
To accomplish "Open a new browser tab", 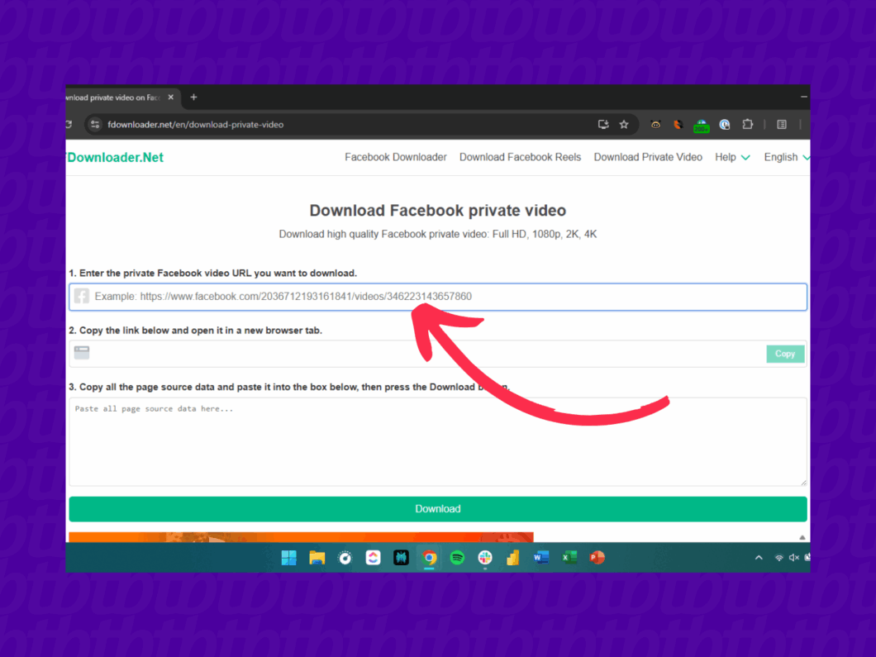I will (194, 98).
